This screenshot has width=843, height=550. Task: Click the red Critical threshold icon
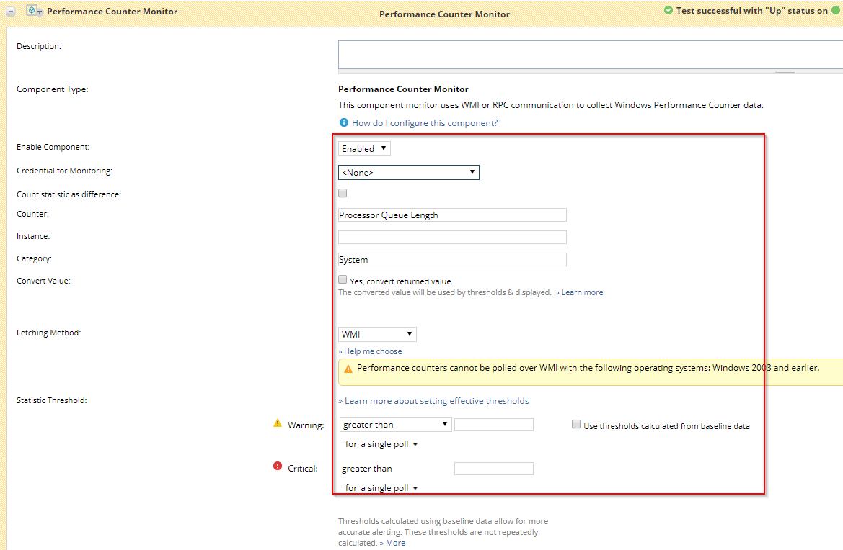[x=278, y=466]
